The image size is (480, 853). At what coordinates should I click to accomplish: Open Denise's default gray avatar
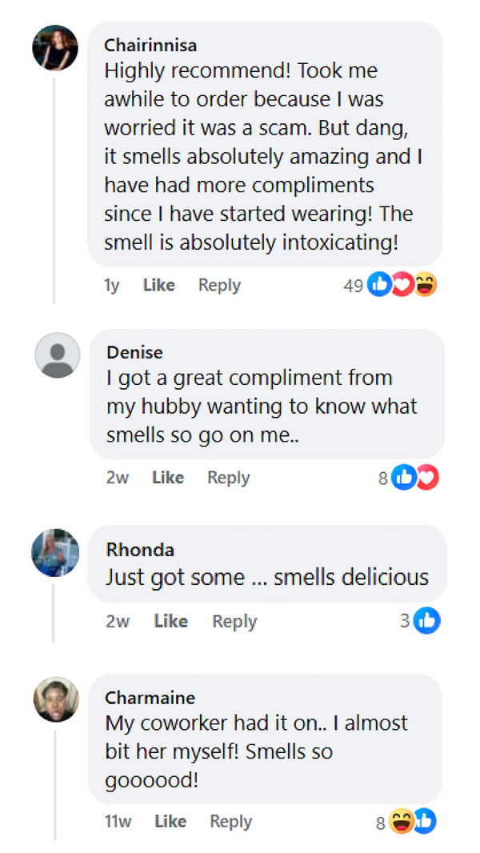point(58,355)
